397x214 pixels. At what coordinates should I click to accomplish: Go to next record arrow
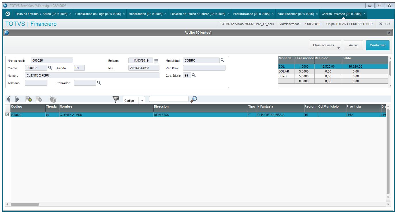17,99
